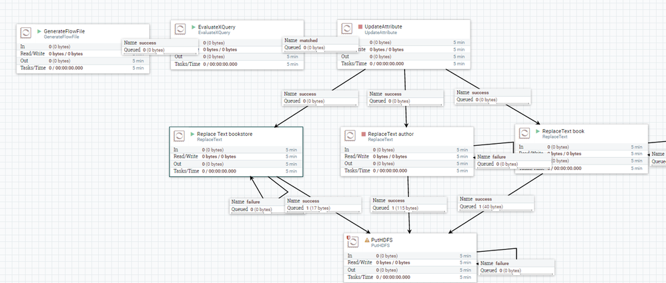This screenshot has height=283, width=666.
Task: Select failure connection beside ReplaceText author
Action: [x=514, y=160]
